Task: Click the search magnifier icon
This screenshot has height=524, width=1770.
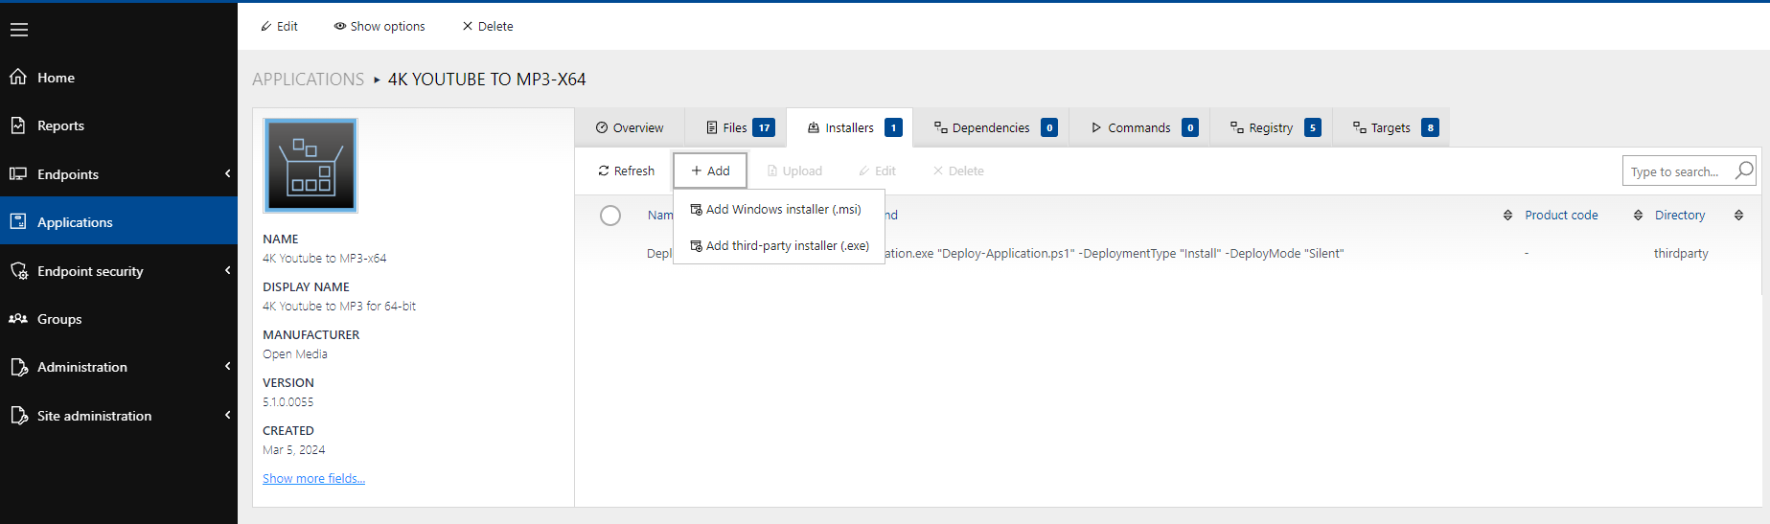Action: pos(1744,171)
